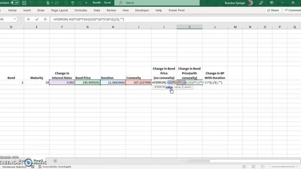Open the Review tab
The image size is (301, 169).
111,10
